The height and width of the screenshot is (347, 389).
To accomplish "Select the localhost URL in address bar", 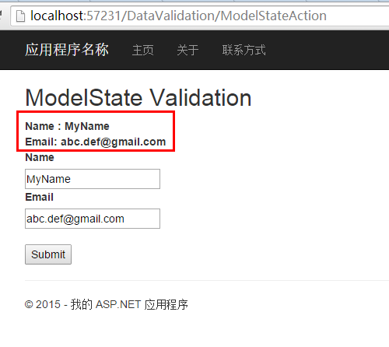I will (178, 16).
